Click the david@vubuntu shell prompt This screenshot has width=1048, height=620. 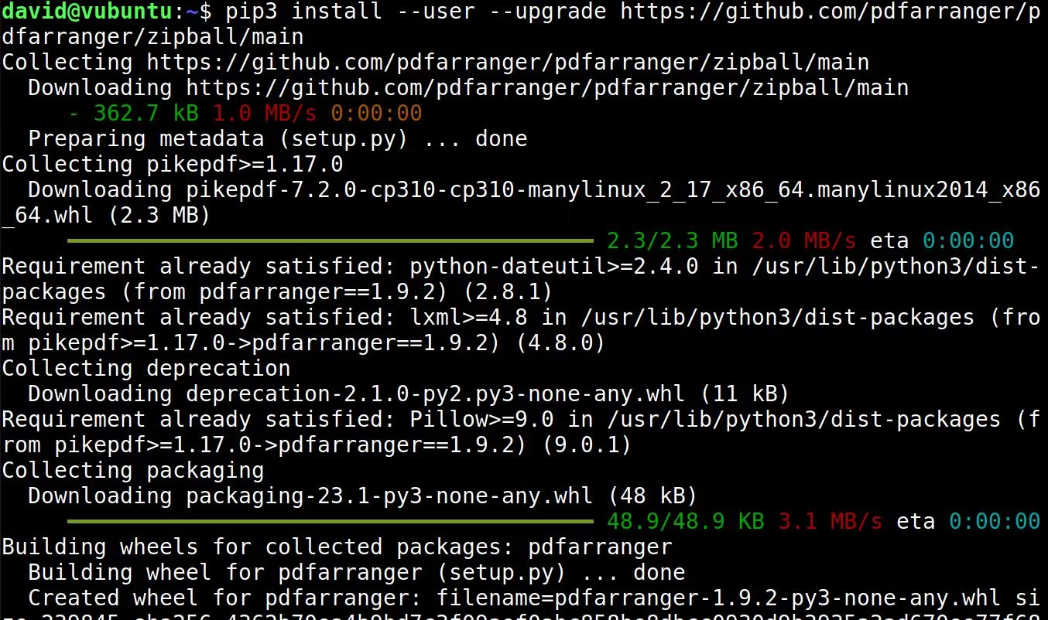click(104, 12)
